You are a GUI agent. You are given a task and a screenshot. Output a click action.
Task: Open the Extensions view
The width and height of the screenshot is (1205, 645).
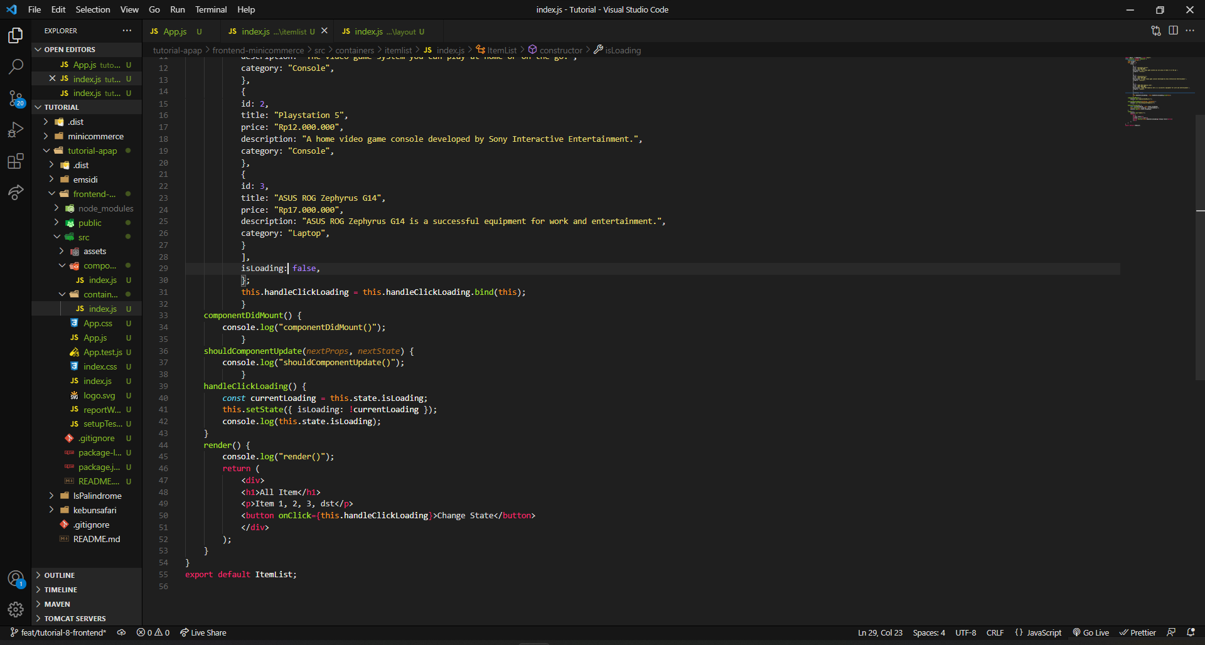click(16, 161)
